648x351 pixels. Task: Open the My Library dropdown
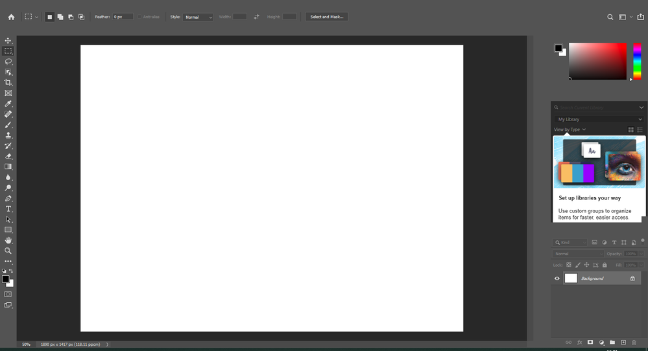pyautogui.click(x=599, y=119)
